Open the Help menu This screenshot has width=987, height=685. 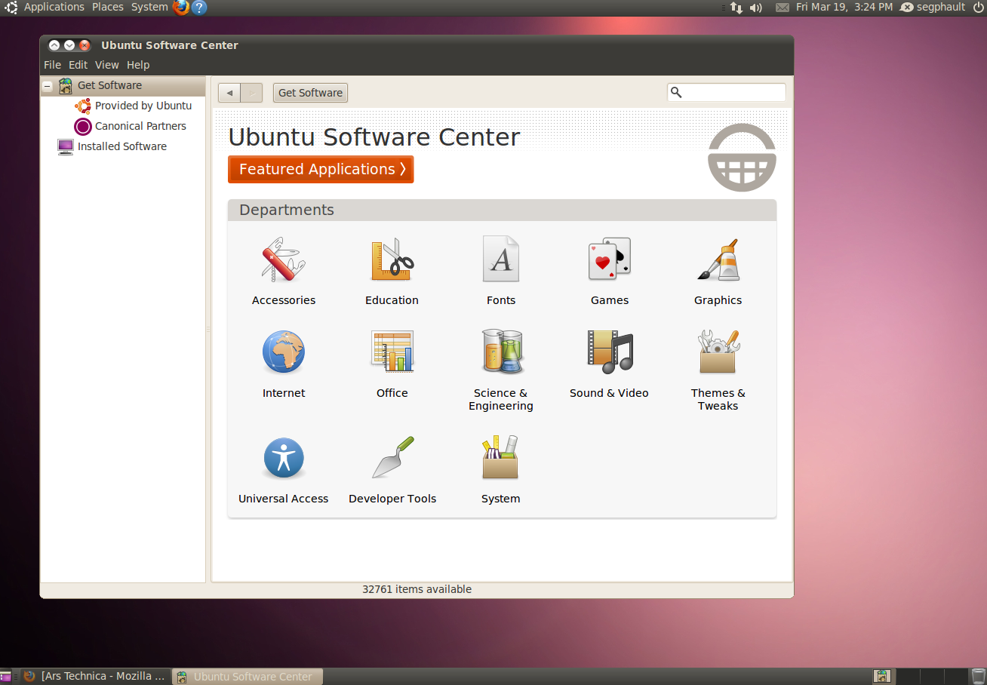[x=138, y=65]
